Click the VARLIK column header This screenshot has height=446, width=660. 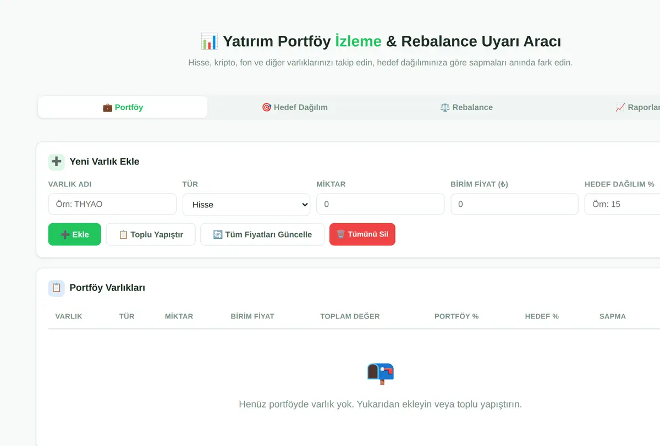(x=69, y=316)
